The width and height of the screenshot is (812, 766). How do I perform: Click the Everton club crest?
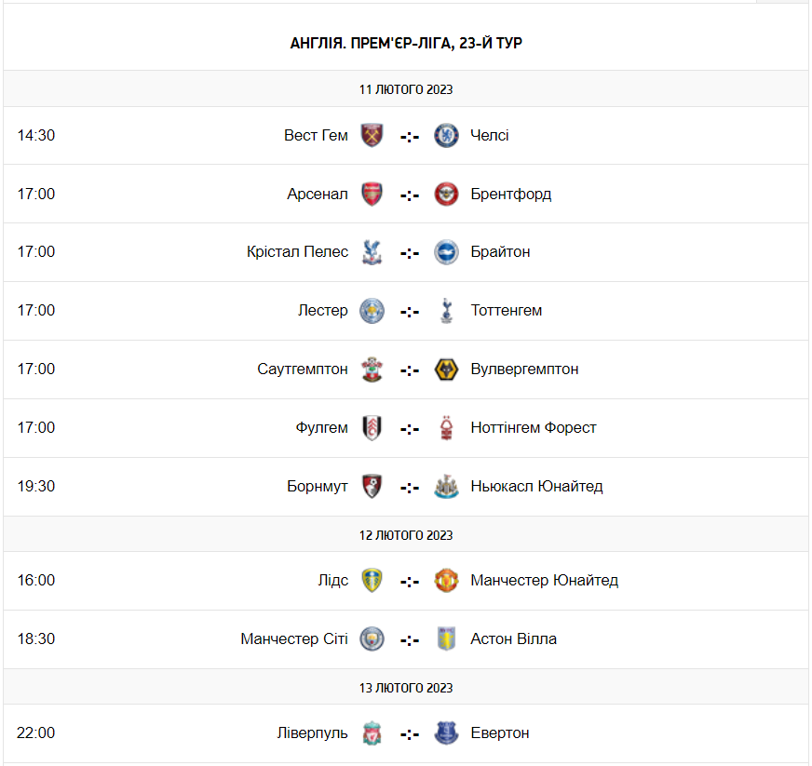point(446,733)
